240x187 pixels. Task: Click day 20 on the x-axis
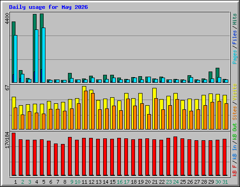(148, 182)
